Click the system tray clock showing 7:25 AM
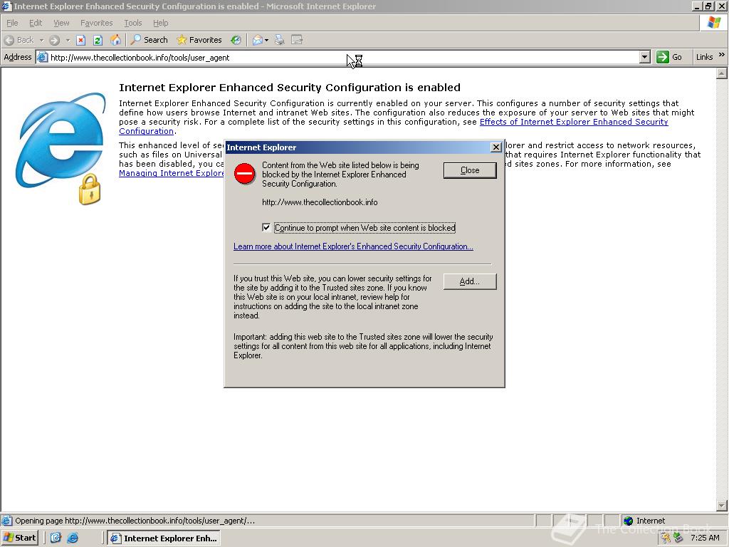Image resolution: width=729 pixels, height=547 pixels. [705, 538]
